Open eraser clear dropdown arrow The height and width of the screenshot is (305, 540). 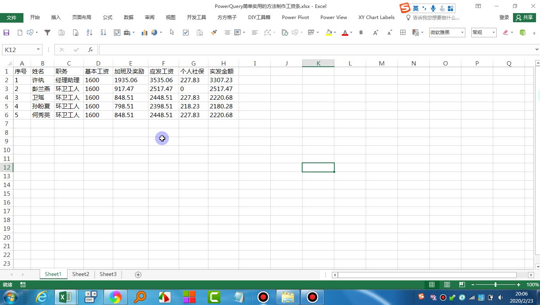coord(512,33)
